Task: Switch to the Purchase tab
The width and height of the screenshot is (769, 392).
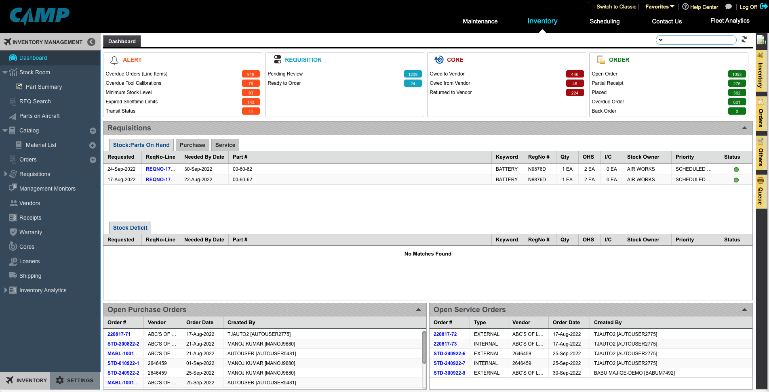Action: [192, 145]
